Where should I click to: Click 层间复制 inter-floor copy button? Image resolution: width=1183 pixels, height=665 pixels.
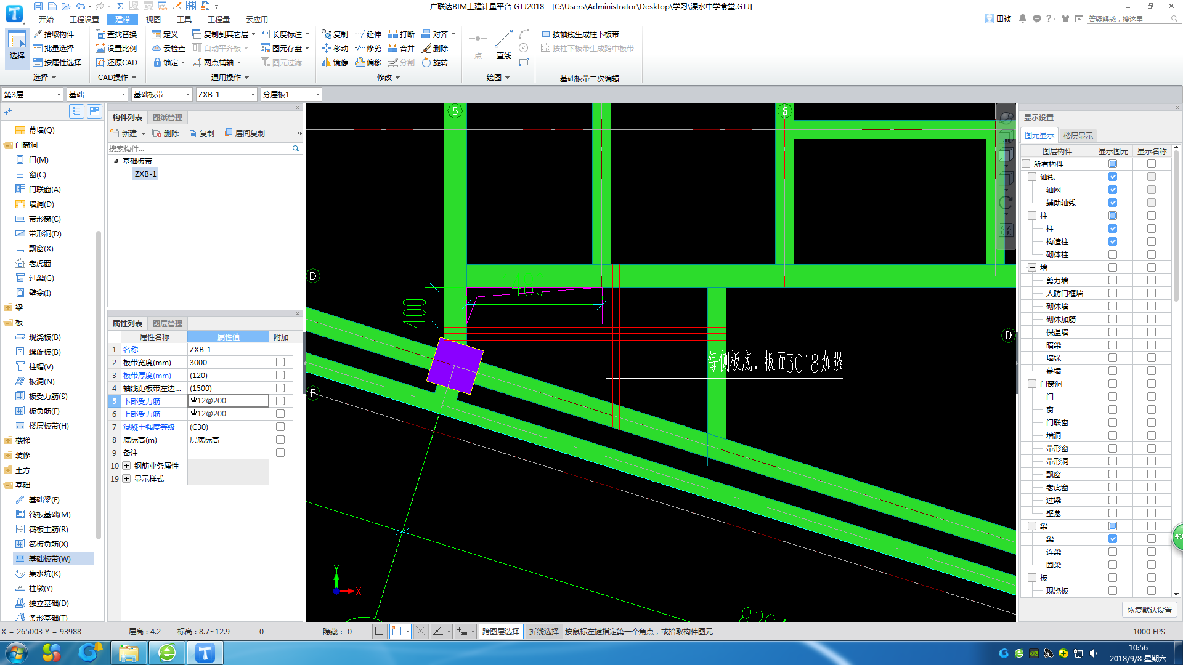[x=245, y=133]
